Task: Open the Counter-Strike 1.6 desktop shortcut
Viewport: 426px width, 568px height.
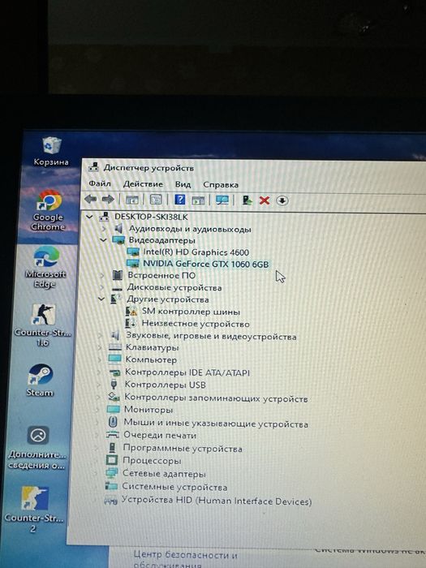Action: click(43, 325)
